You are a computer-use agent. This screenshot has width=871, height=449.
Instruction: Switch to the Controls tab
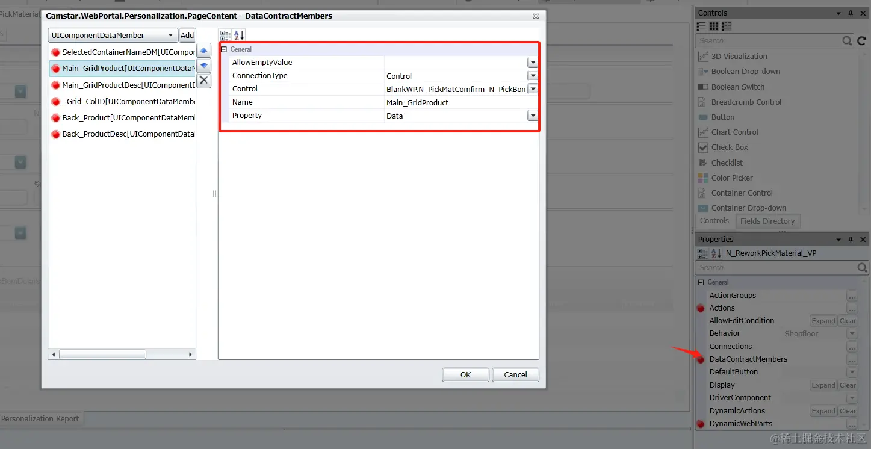click(714, 221)
